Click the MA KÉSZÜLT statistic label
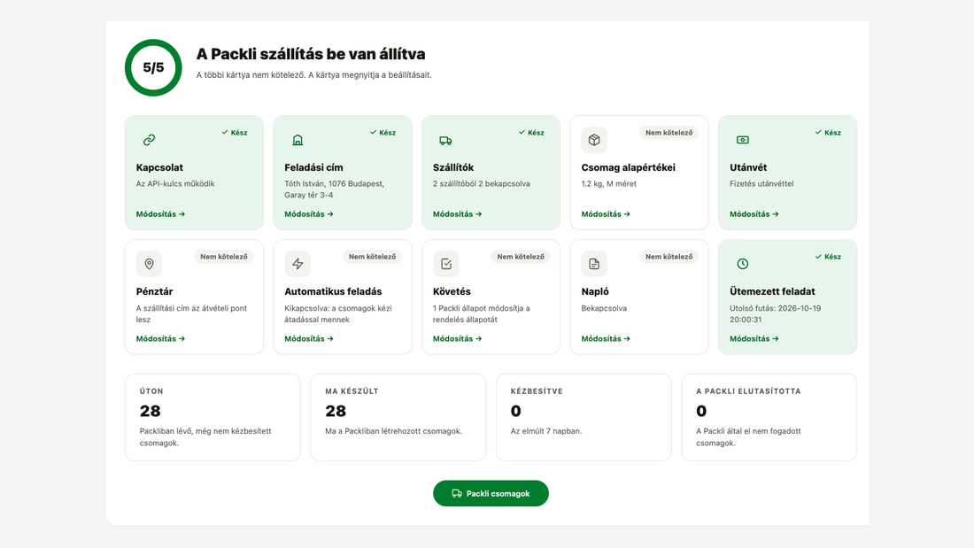Screen dimensions: 974x548 [352, 391]
